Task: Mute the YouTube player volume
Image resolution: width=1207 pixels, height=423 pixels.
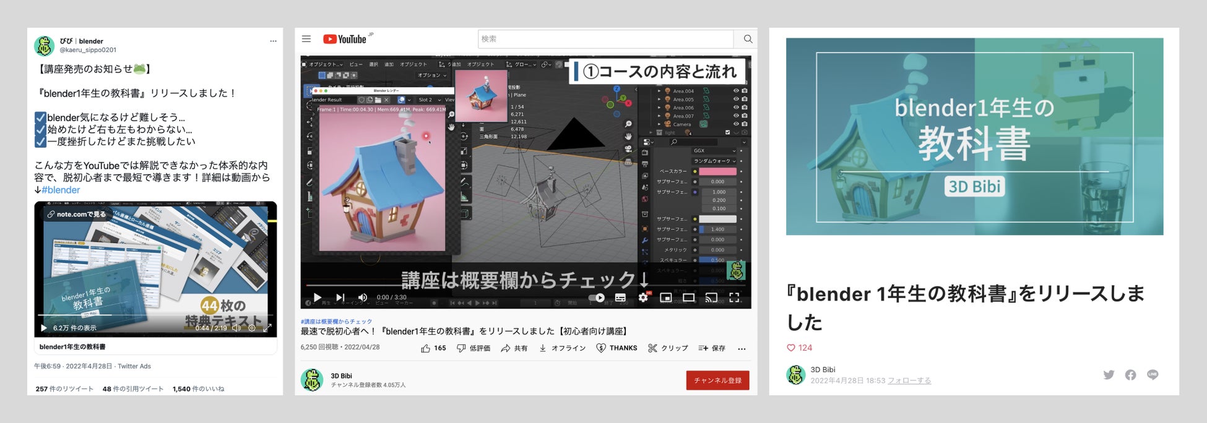Action: point(363,297)
